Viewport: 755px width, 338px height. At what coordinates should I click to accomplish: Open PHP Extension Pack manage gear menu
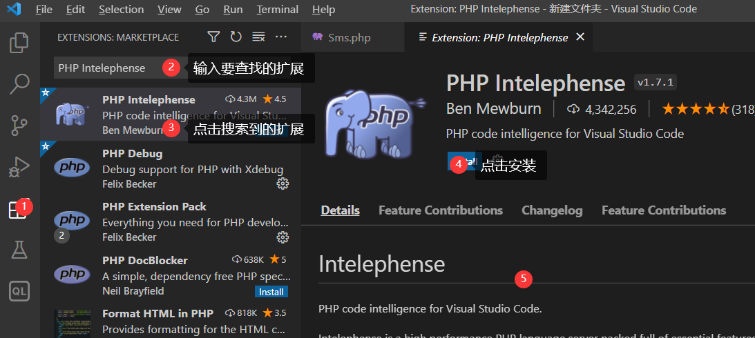pos(283,237)
